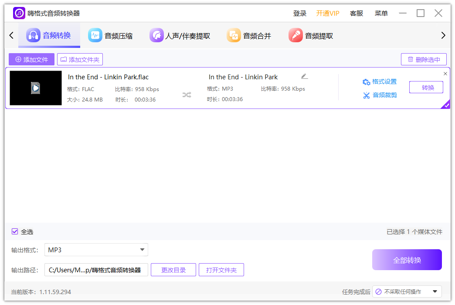Click the pencil icon to rename output file

point(304,76)
